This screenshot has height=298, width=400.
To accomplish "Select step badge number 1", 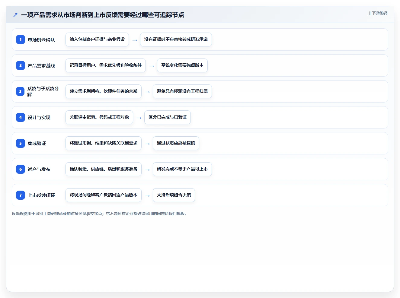I will (21, 40).
